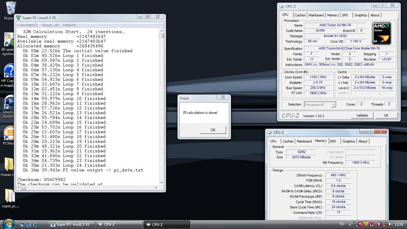Switch to About tab in upper CPU-Z

[x=375, y=15]
